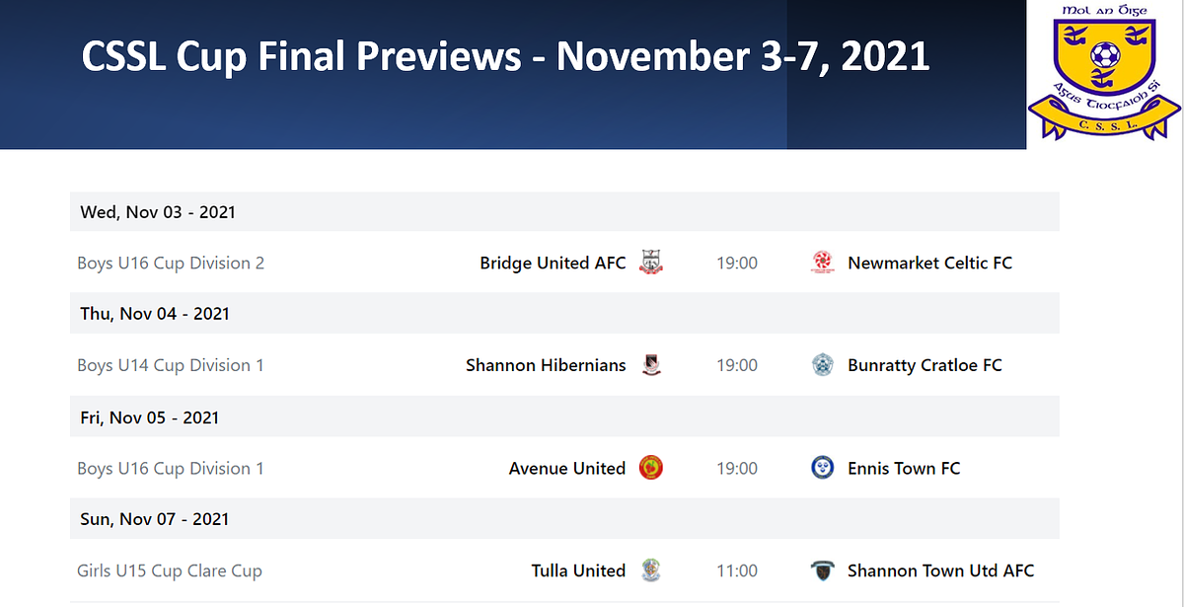Open the Shannon Town Utd AFC team link
The width and height of the screenshot is (1184, 607).
click(941, 570)
